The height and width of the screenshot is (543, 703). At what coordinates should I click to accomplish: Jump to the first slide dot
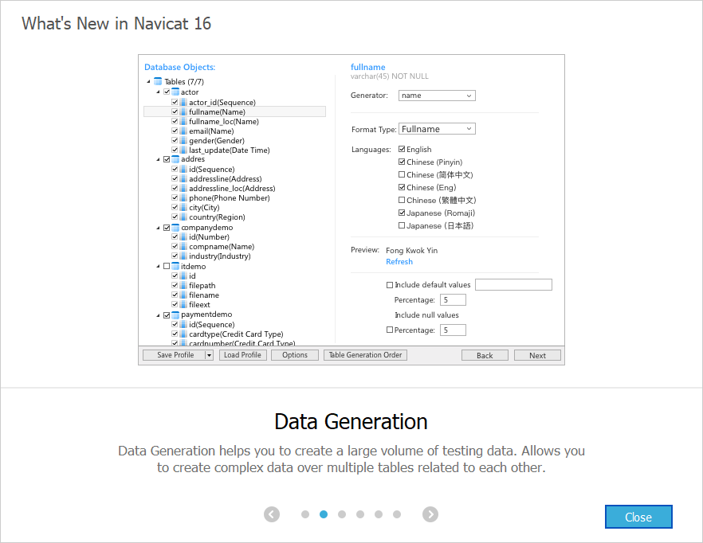coord(305,514)
